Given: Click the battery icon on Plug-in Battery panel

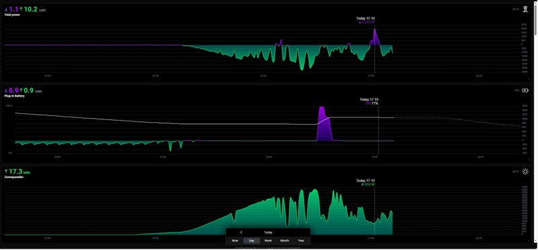Looking at the screenshot, I should [525, 90].
